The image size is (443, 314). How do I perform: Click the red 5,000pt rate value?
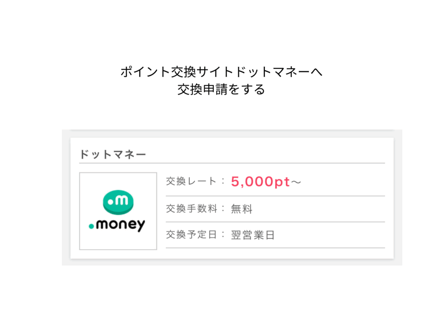tap(260, 182)
